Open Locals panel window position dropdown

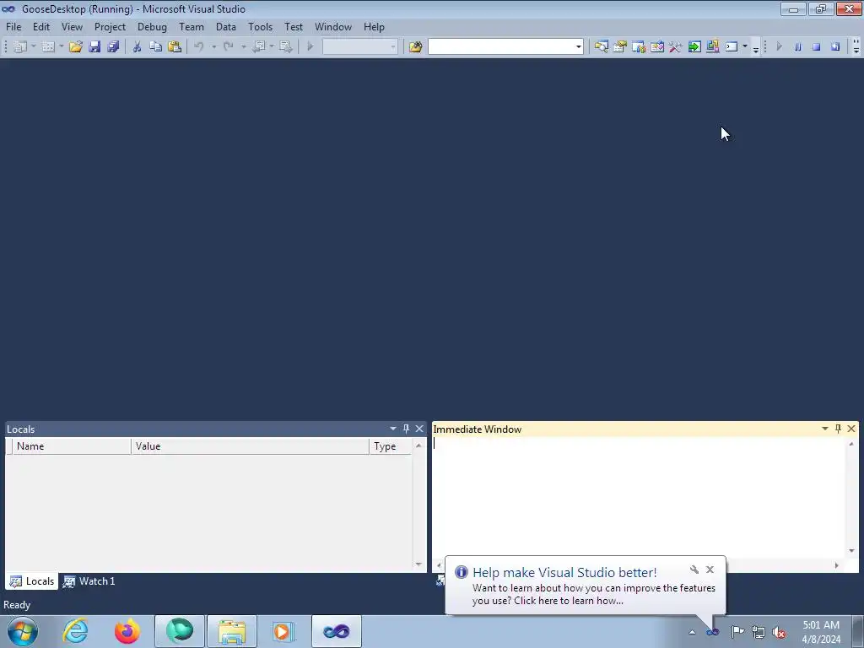point(393,429)
